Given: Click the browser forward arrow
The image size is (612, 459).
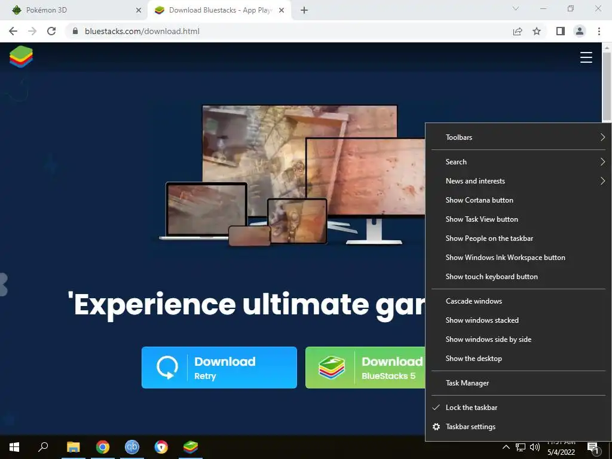Looking at the screenshot, I should click(x=32, y=31).
